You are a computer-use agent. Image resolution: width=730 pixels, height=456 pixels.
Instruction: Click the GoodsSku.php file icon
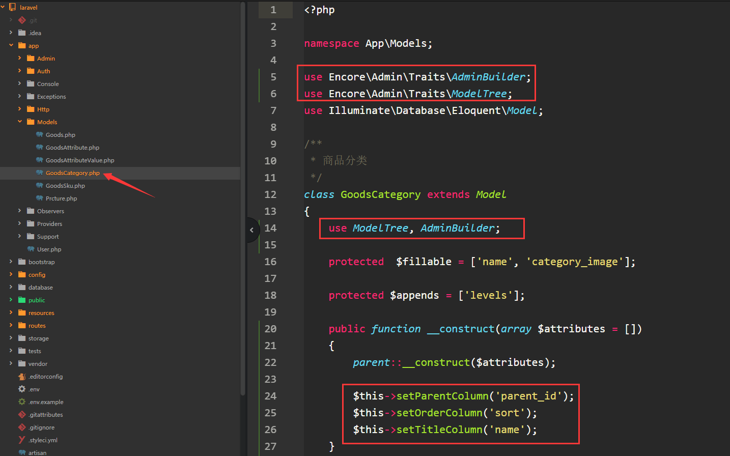[x=39, y=185]
